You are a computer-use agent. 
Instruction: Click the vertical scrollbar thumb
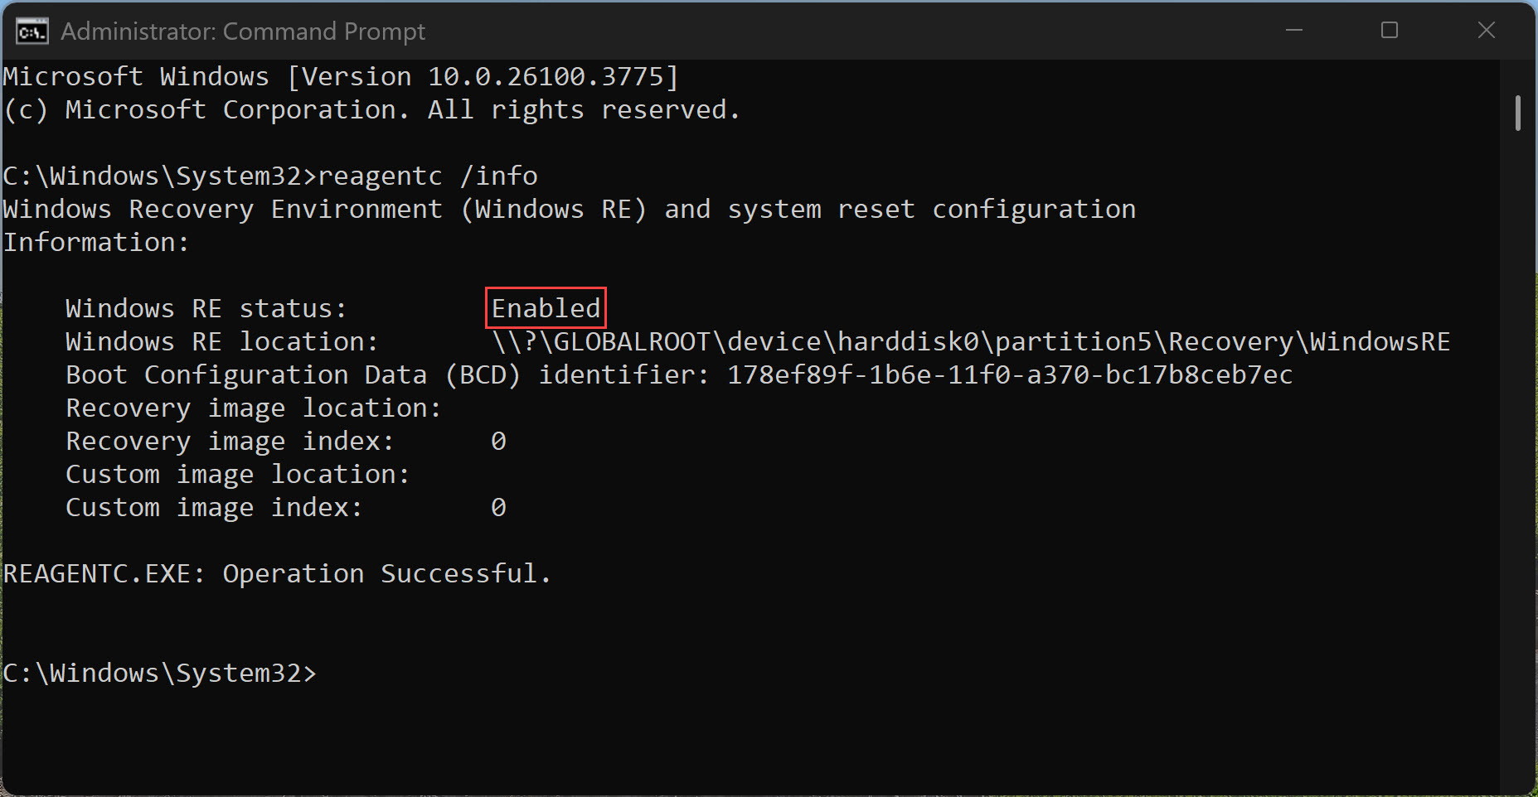pyautogui.click(x=1517, y=113)
